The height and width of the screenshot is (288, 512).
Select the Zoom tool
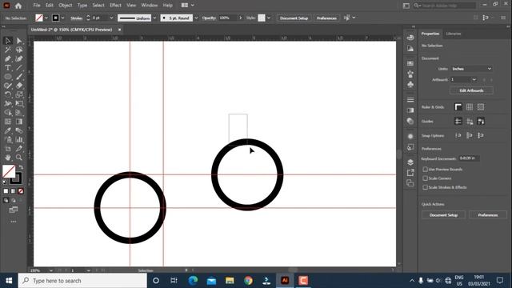(19, 158)
